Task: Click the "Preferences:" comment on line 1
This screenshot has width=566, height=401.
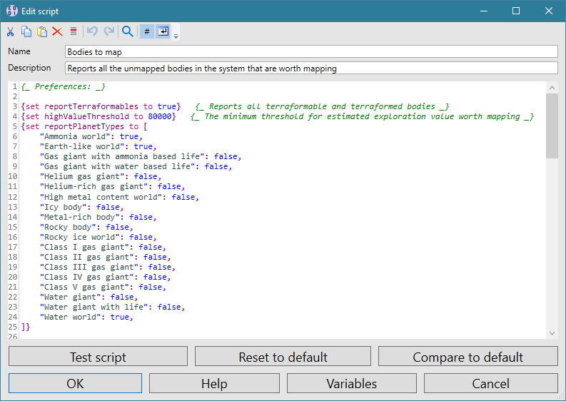Action: (63, 86)
